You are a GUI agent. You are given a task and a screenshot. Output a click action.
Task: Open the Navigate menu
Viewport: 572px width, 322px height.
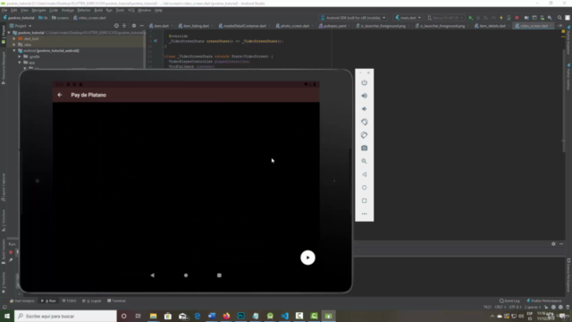point(38,10)
